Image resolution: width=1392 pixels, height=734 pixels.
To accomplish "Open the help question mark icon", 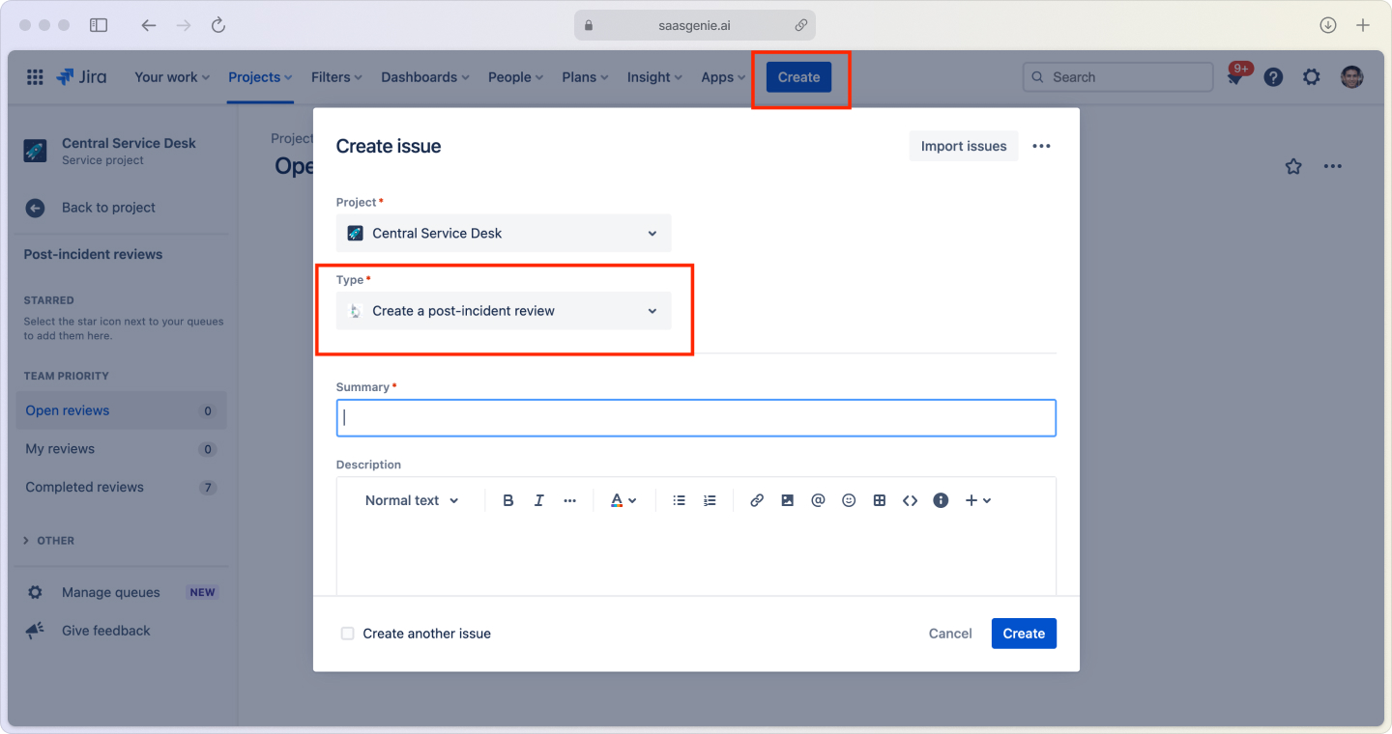I will click(x=1273, y=77).
